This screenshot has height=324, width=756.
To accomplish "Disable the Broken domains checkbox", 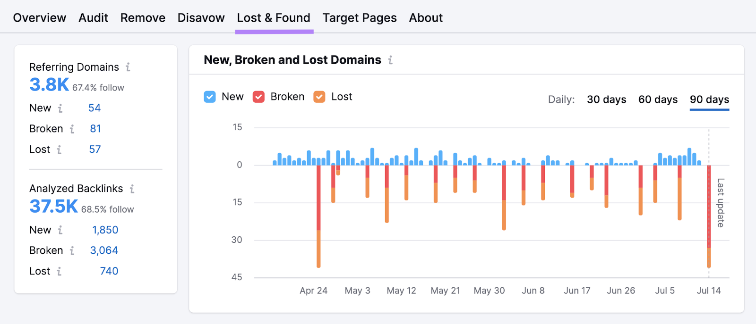I will coord(258,97).
